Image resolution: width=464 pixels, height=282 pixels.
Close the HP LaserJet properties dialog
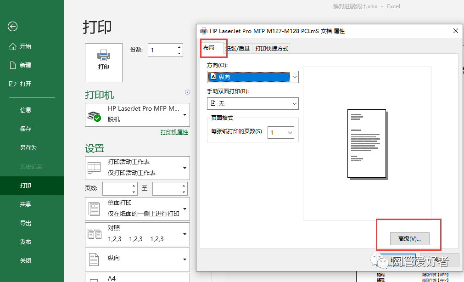click(456, 31)
